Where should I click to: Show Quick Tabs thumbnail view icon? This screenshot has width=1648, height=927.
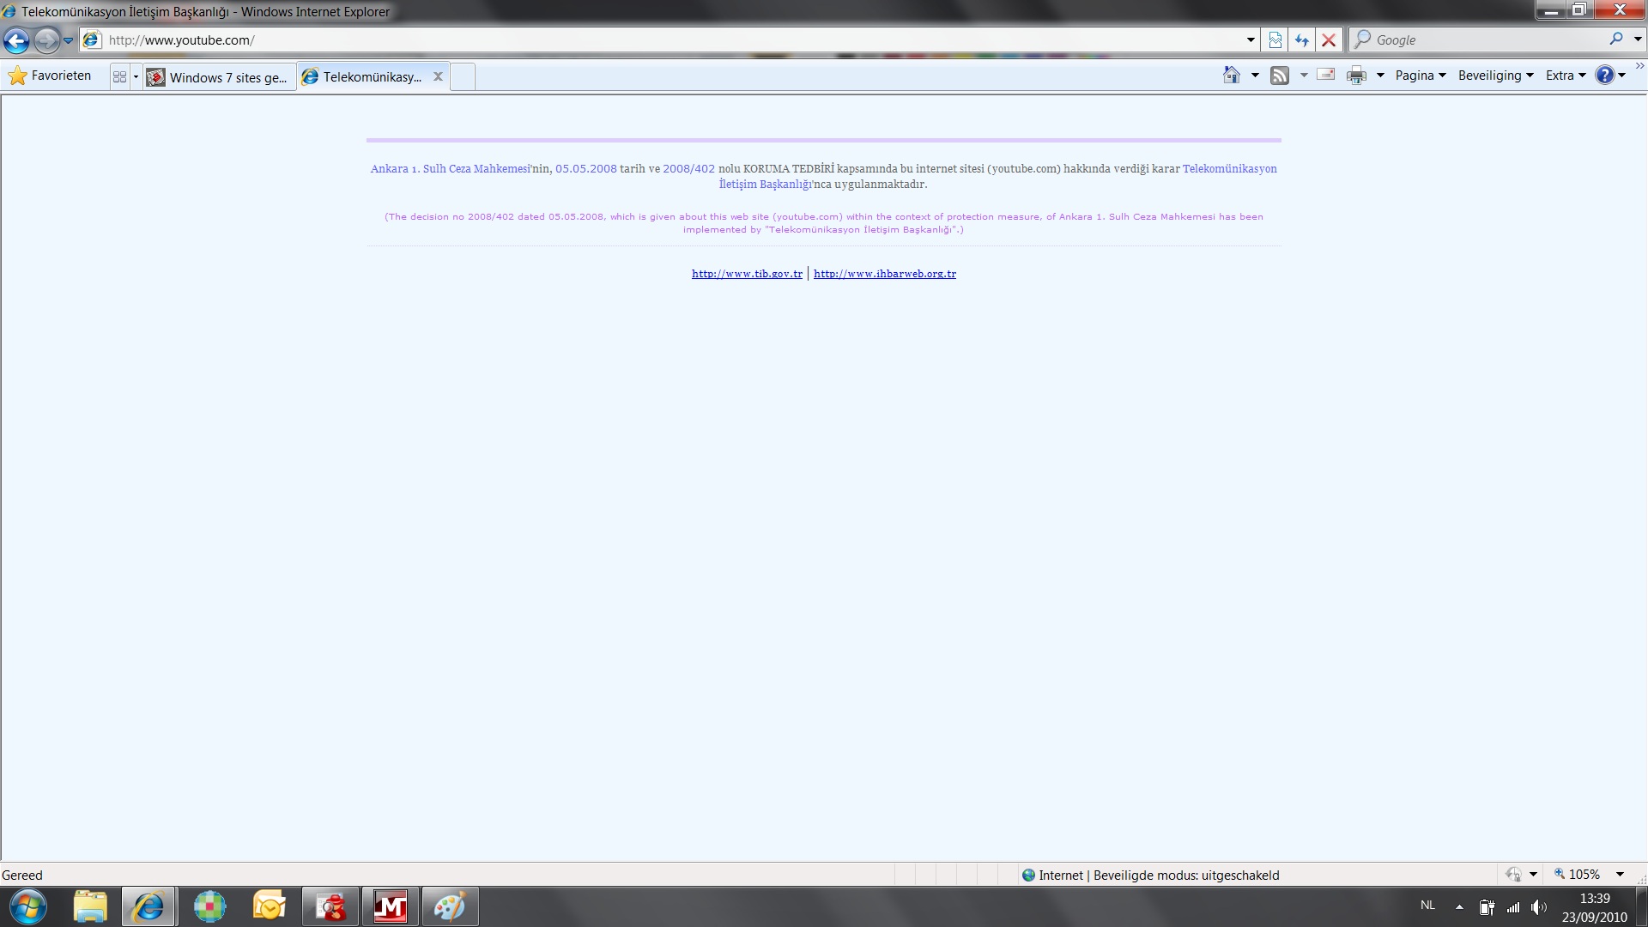point(119,76)
